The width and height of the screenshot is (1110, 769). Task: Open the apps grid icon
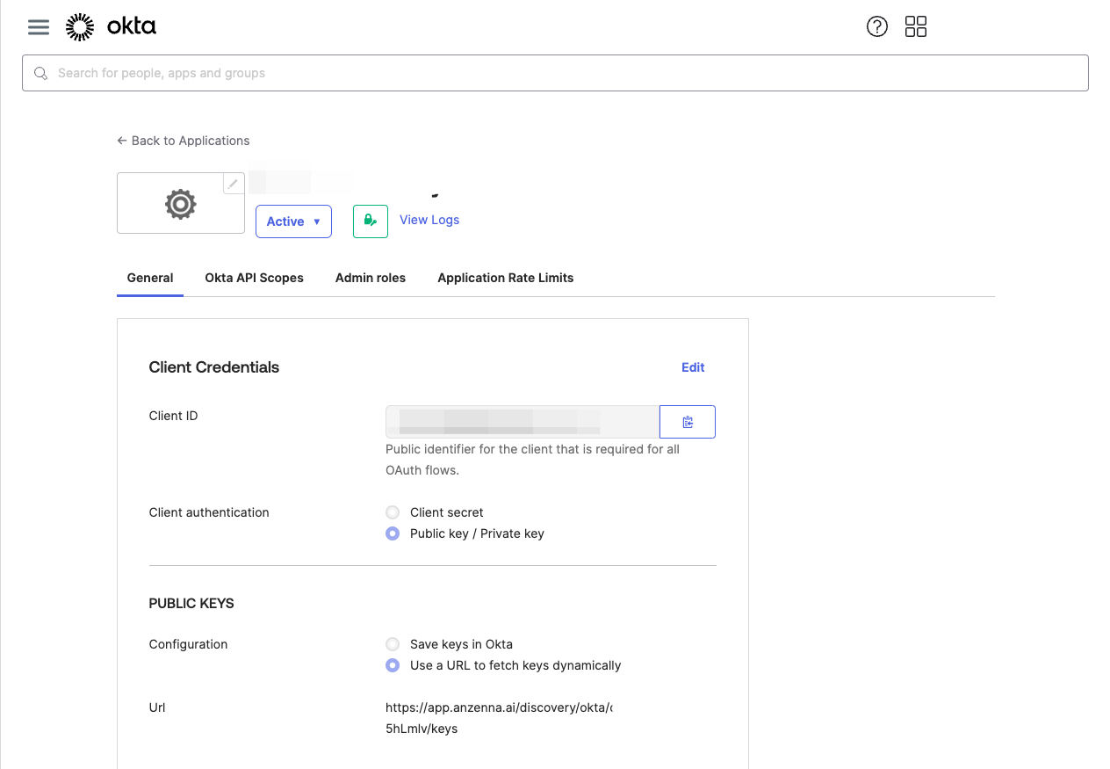pyautogui.click(x=916, y=26)
